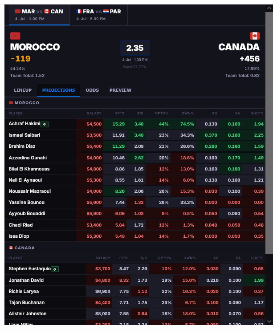This screenshot has width=277, height=333.
Task: Select the PROJECTIONS tab
Action: click(58, 90)
